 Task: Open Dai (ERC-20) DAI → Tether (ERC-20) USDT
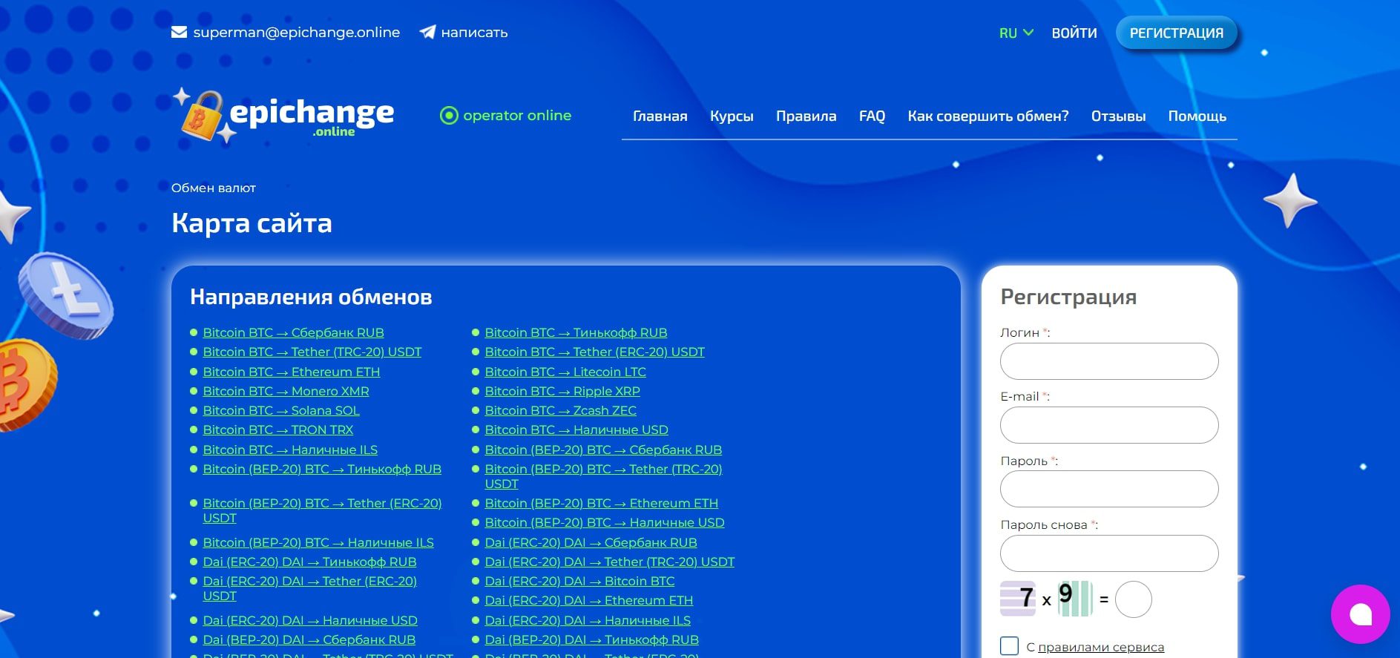click(309, 588)
